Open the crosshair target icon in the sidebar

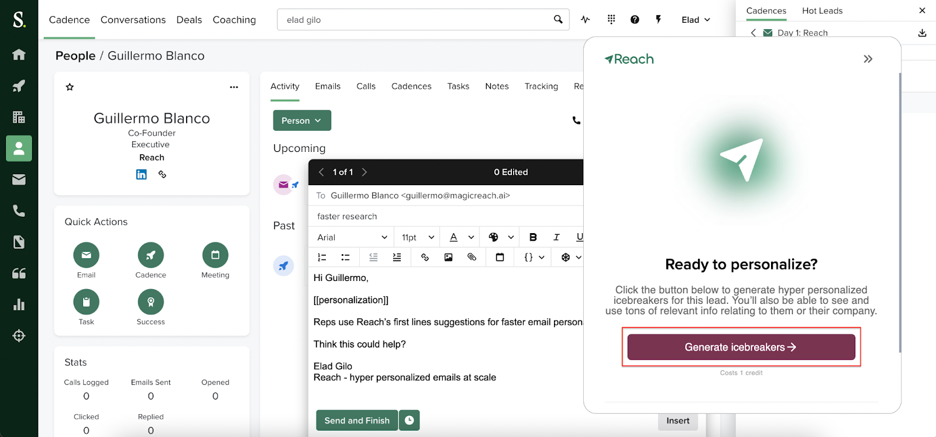(x=19, y=336)
